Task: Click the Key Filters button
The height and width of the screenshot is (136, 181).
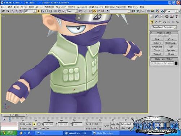Action: (127, 128)
